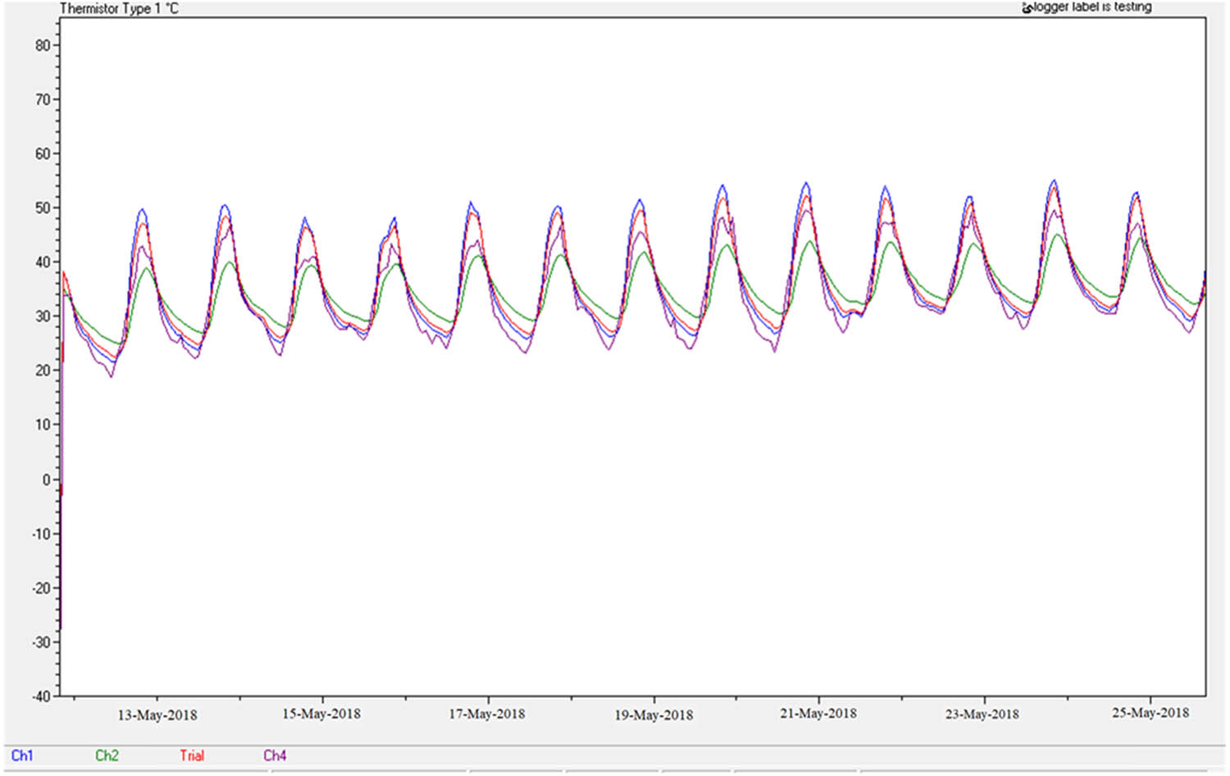The image size is (1230, 776).
Task: Toggle the red Trial legend label
Action: coord(192,755)
